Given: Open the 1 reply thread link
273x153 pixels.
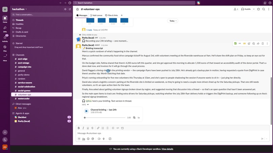Looking at the screenshot, I should (x=89, y=30).
